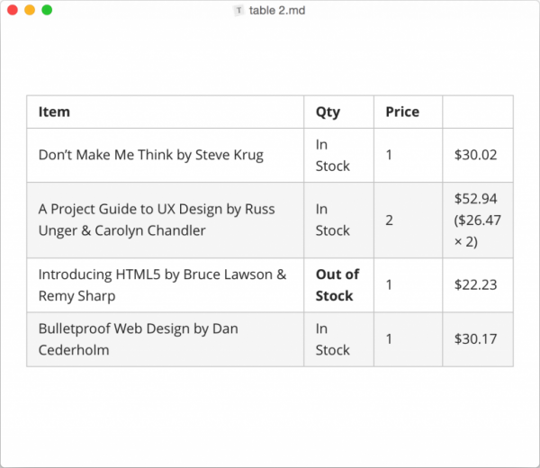Select the Qty header cell
The image size is (540, 468).
[x=339, y=112]
